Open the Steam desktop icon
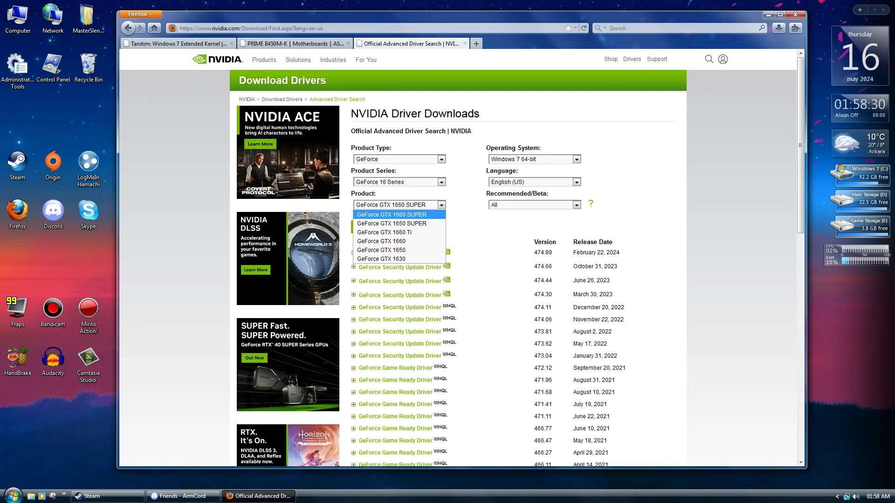 click(x=17, y=165)
